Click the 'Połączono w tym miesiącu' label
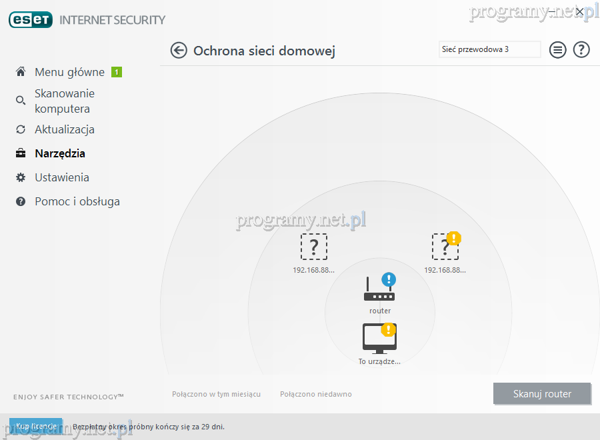The image size is (600, 440). 216,394
